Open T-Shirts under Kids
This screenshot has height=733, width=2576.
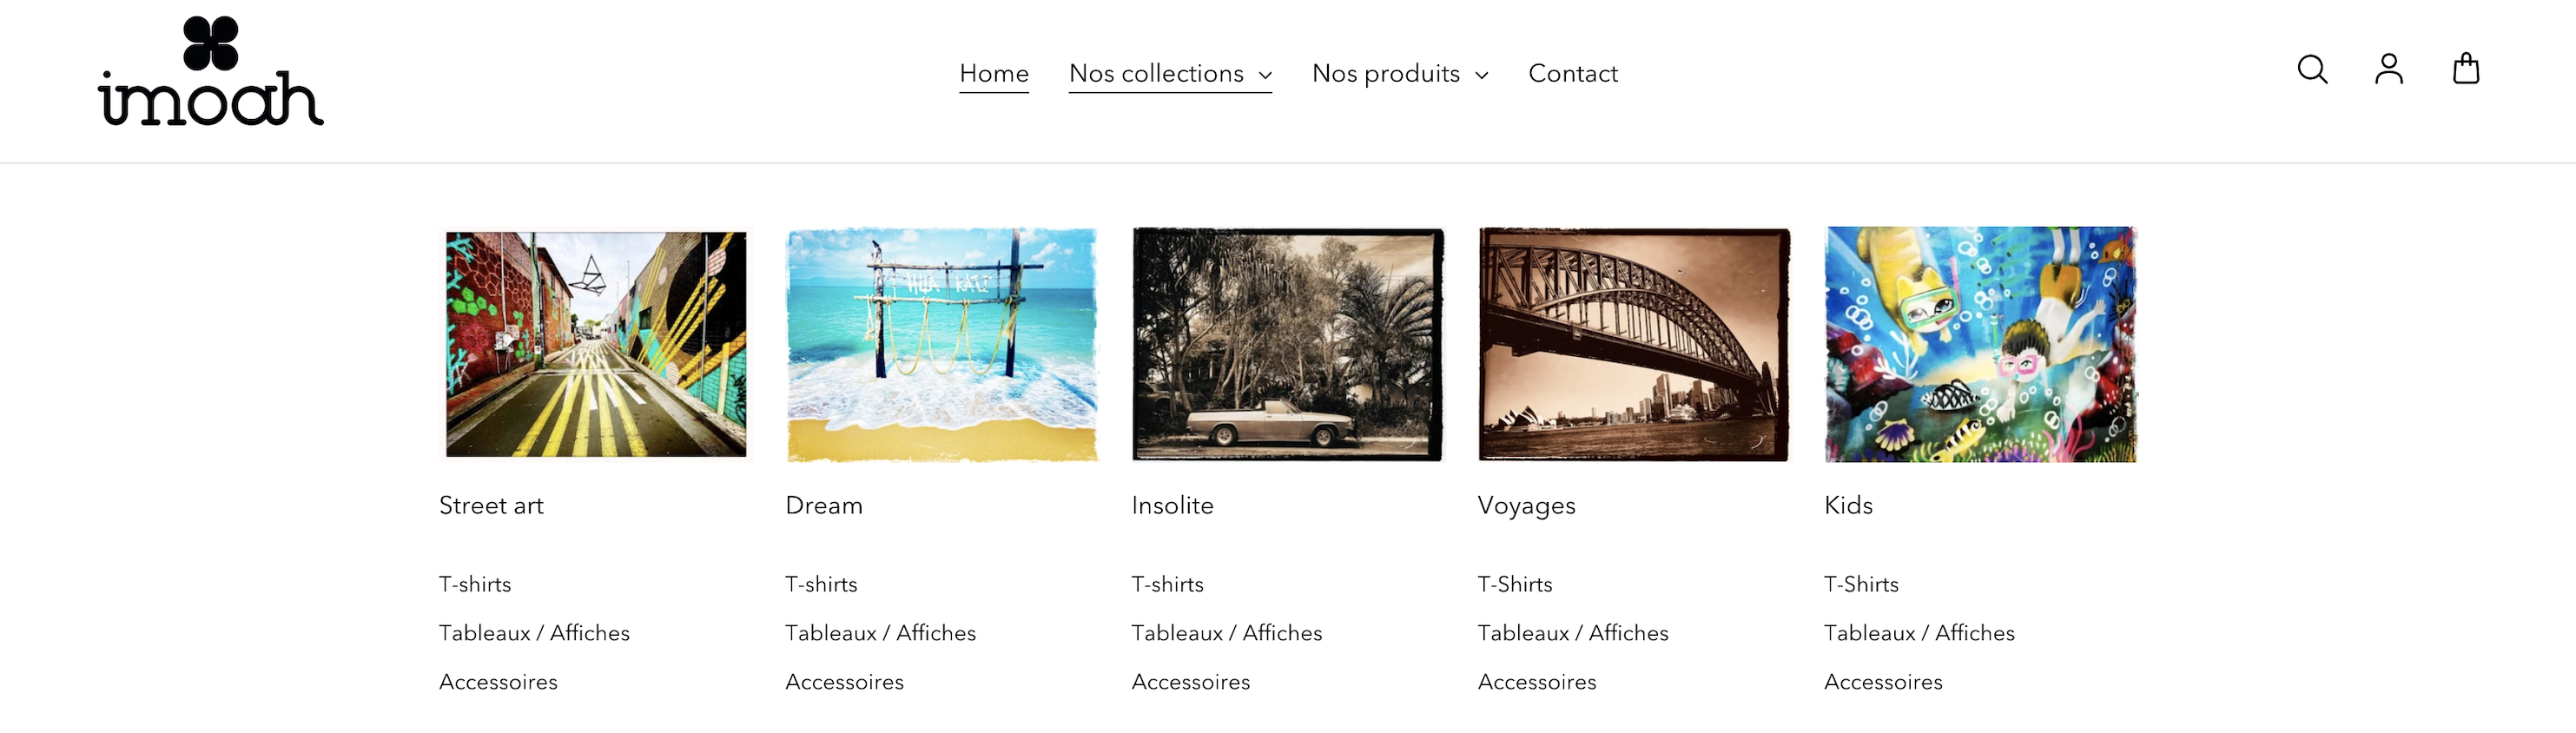tap(1861, 584)
